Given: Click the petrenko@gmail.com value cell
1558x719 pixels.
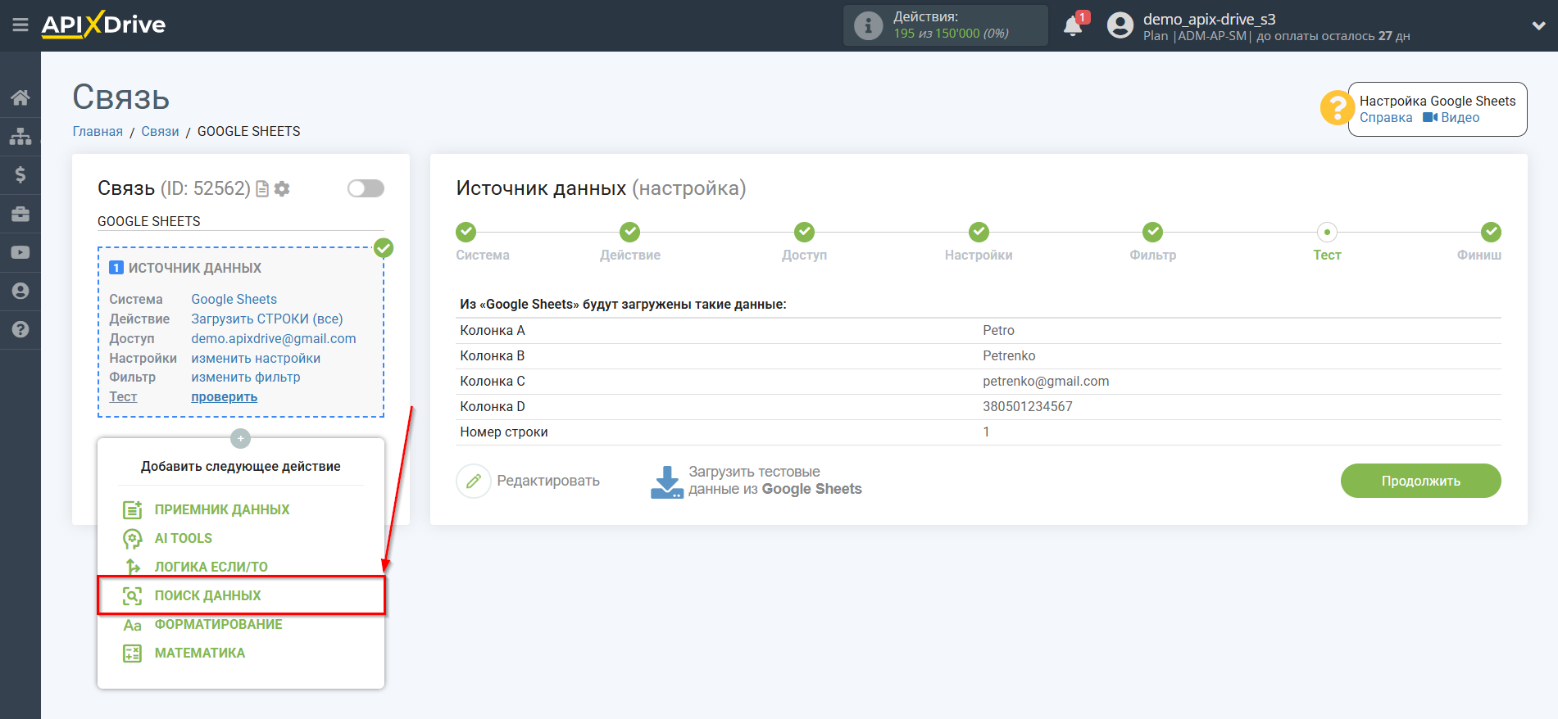Looking at the screenshot, I should tap(1046, 381).
